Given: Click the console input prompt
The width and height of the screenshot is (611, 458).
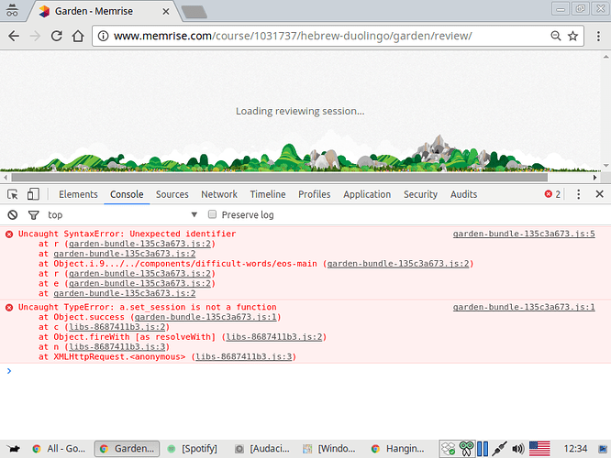Looking at the screenshot, I should (x=305, y=371).
